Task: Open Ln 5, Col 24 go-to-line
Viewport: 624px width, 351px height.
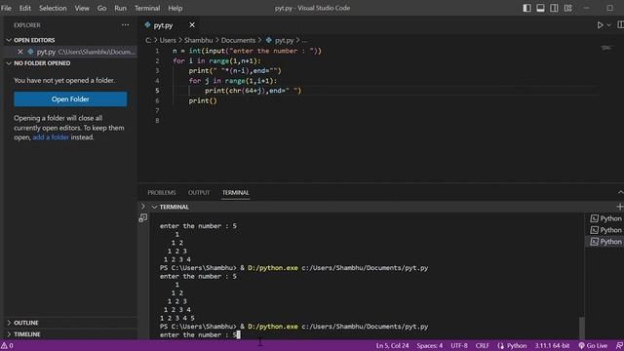Action: tap(392, 346)
